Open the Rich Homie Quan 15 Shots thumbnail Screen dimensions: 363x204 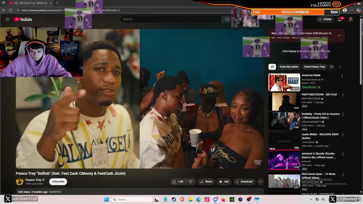(284, 181)
